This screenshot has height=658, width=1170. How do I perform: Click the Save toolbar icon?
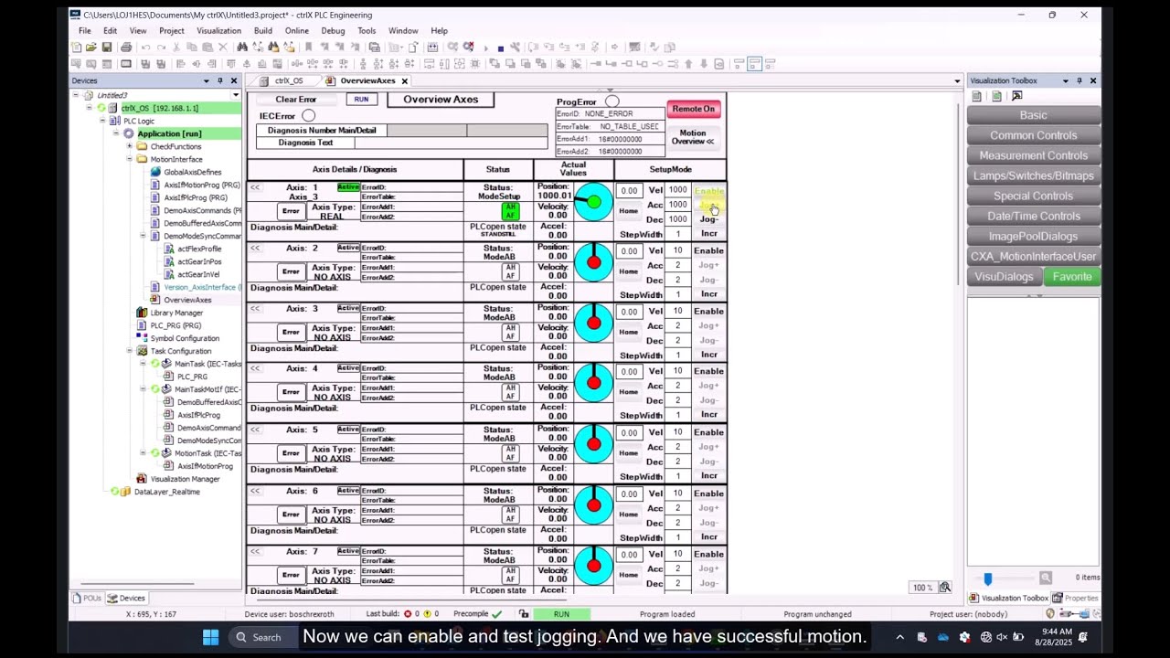pyautogui.click(x=107, y=48)
